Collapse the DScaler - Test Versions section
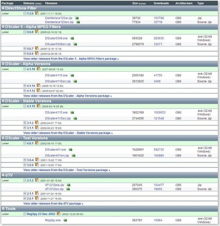This screenshot has height=226, width=220. point(3,138)
